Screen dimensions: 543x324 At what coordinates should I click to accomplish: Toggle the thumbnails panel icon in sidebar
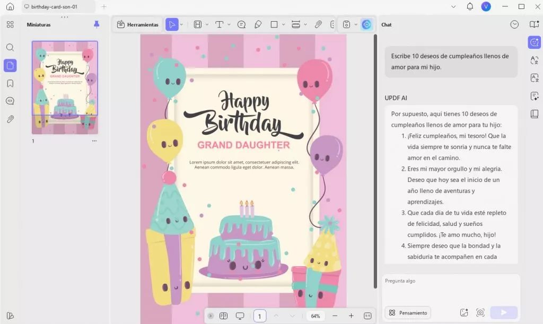tap(10, 65)
